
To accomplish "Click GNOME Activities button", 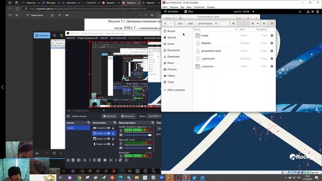I will point(171,12).
